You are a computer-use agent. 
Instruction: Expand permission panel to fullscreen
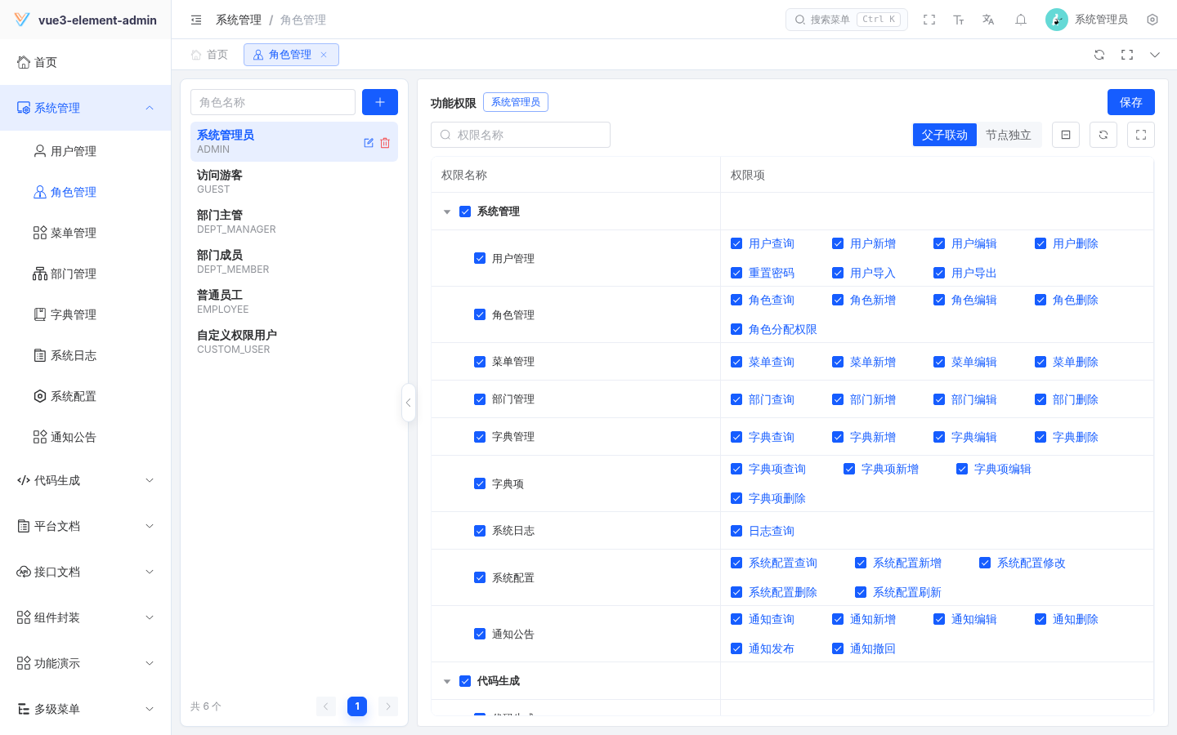tap(1141, 135)
